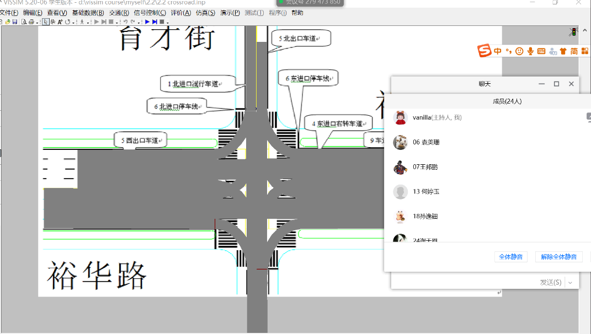Select the pointer selection tool
Viewport: 591px width, 334px height.
(x=46, y=22)
